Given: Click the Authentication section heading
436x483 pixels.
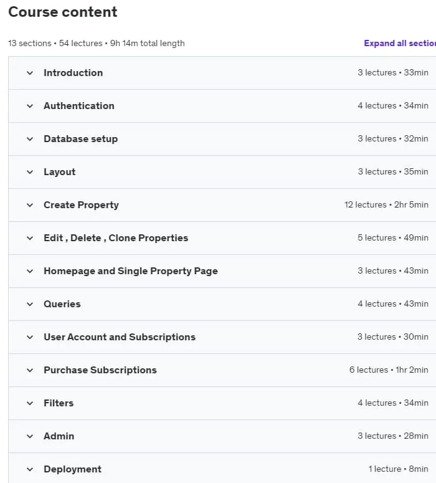Looking at the screenshot, I should point(79,106).
